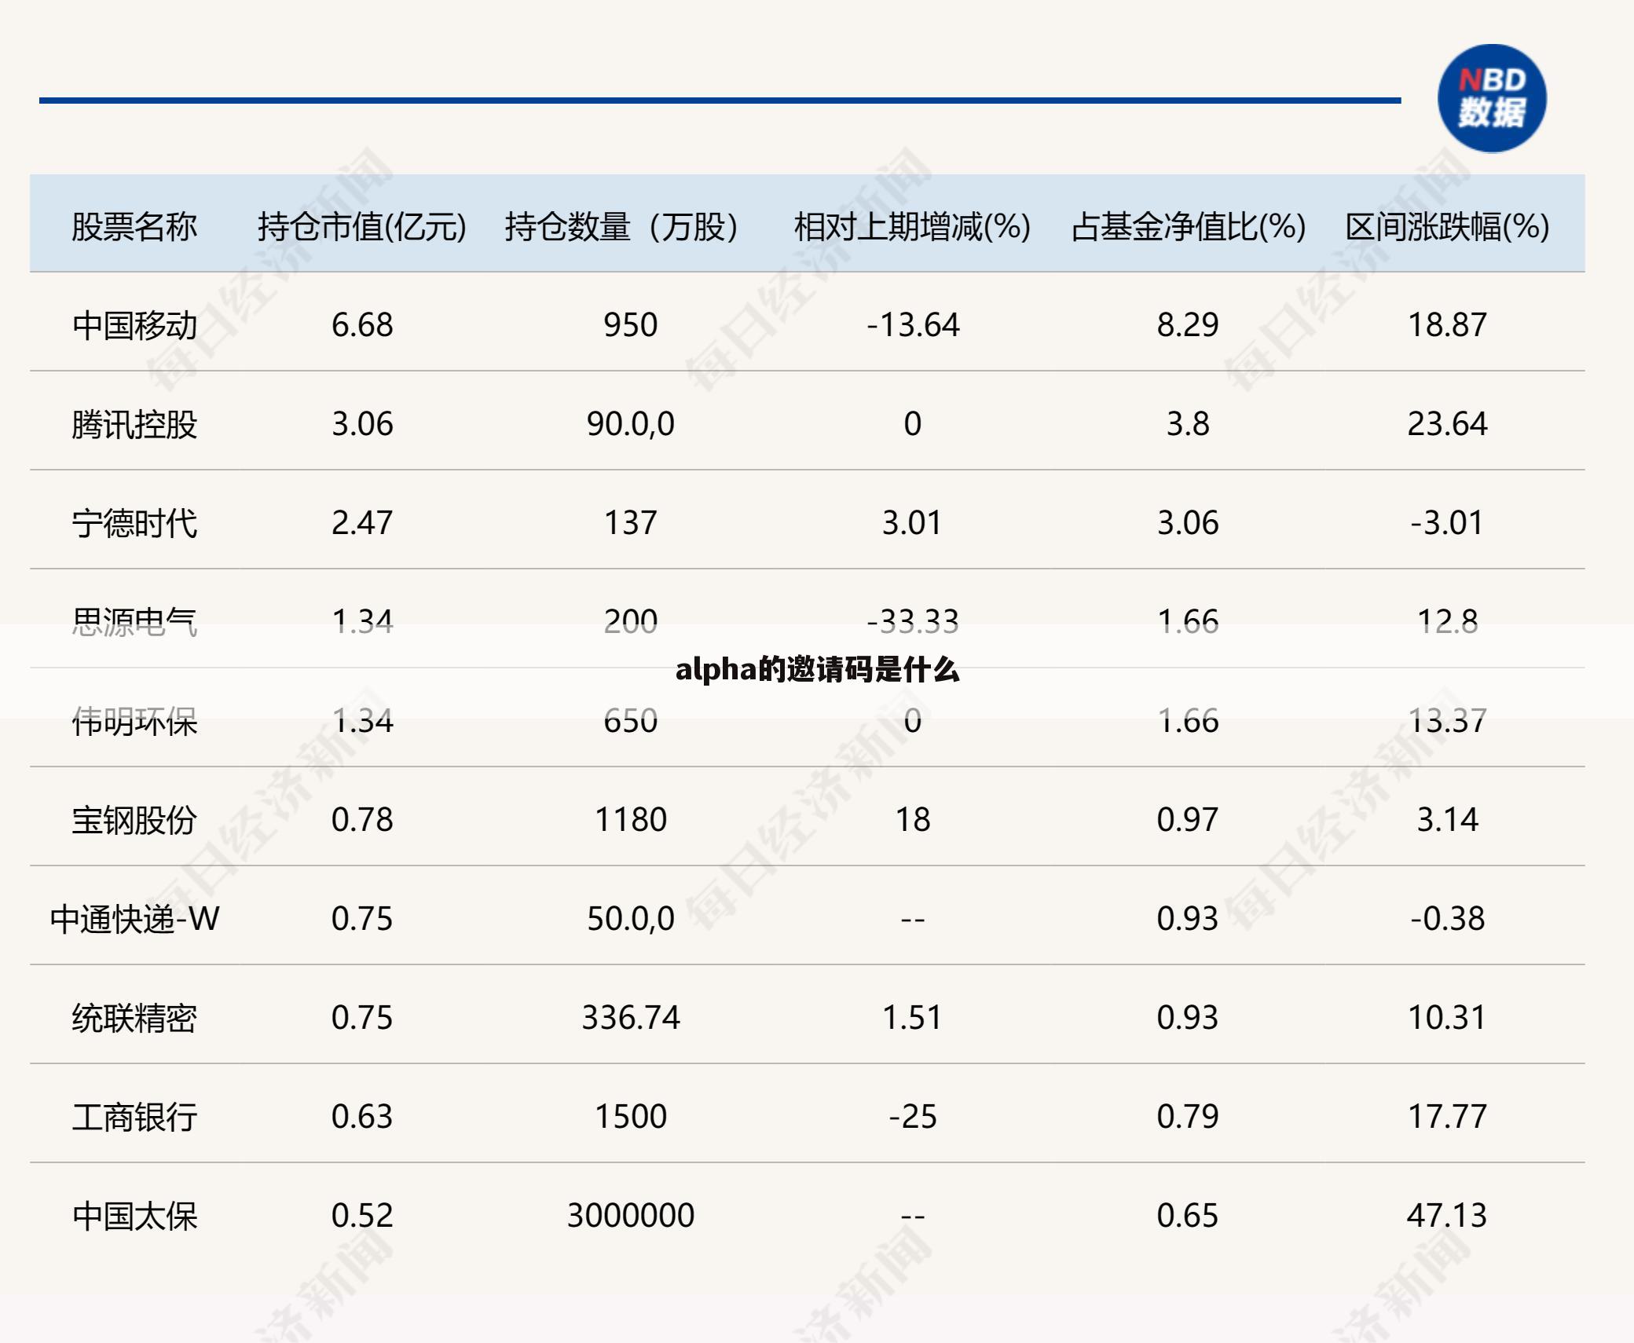Click the caption text alpha的邀请码是什么
1634x1343 pixels.
point(817,670)
